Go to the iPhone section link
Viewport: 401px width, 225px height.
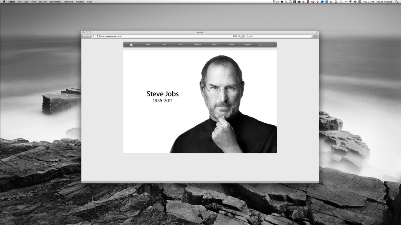198,44
